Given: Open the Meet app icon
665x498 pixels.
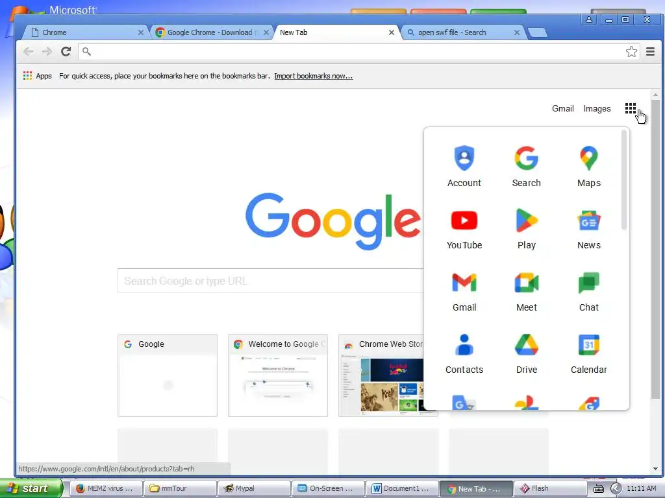Looking at the screenshot, I should (x=526, y=291).
